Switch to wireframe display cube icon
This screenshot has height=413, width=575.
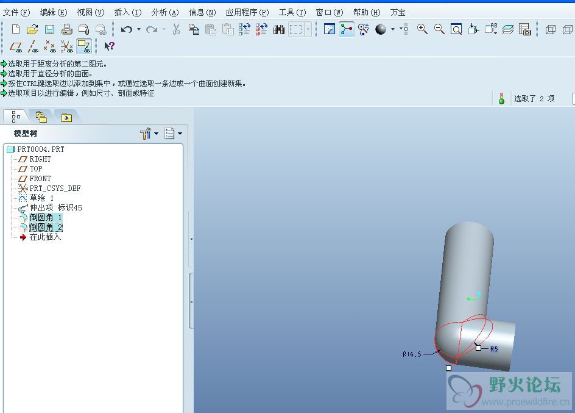pyautogui.click(x=551, y=29)
